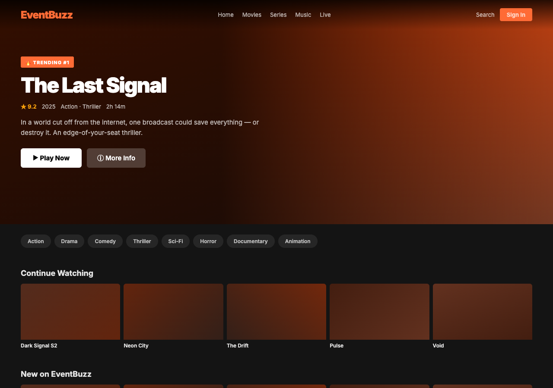Click the flame icon on the Trending badge

click(28, 62)
